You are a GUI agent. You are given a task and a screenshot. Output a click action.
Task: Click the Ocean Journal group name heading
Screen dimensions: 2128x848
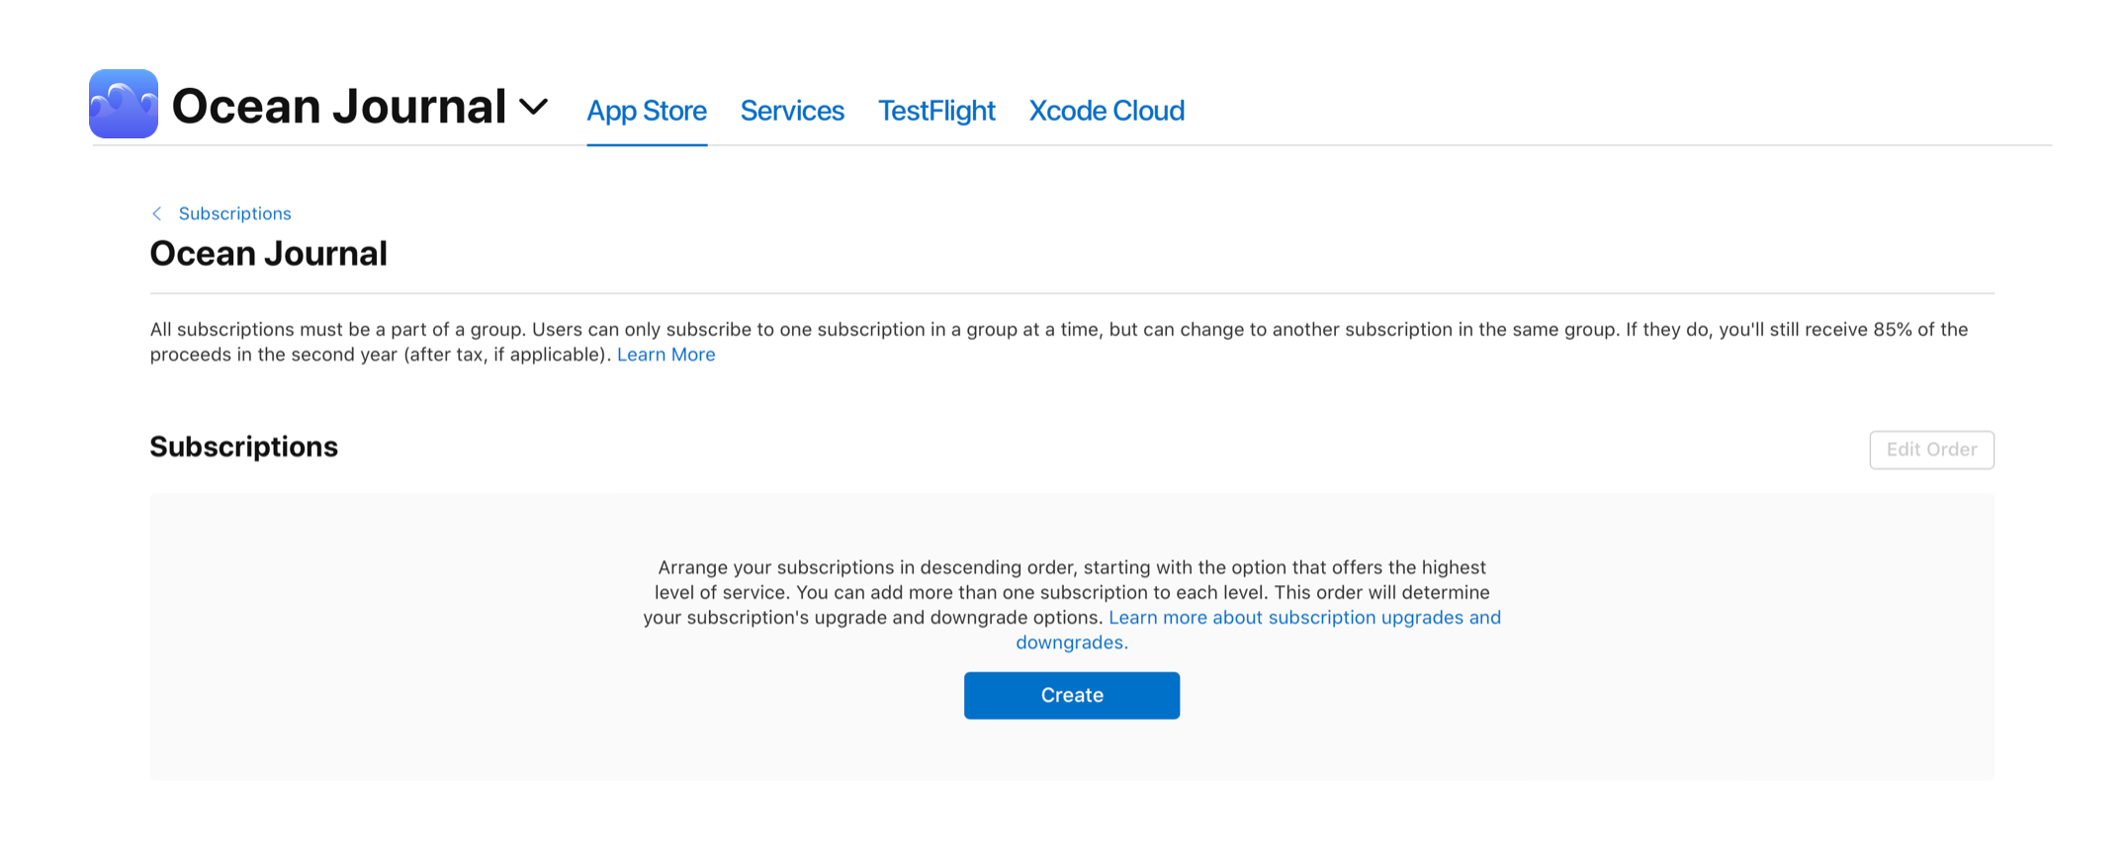(268, 254)
